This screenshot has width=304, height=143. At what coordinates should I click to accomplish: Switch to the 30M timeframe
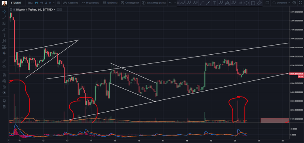(x=30, y=3)
